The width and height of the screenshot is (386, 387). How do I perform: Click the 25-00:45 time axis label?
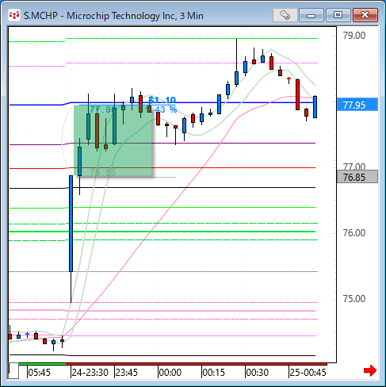pyautogui.click(x=308, y=373)
